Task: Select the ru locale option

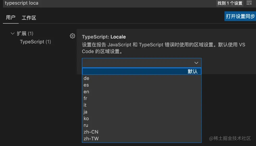Action: [x=142, y=125]
